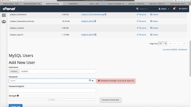Click the search magnifier icon
The height and width of the screenshot is (107, 191).
137,9
